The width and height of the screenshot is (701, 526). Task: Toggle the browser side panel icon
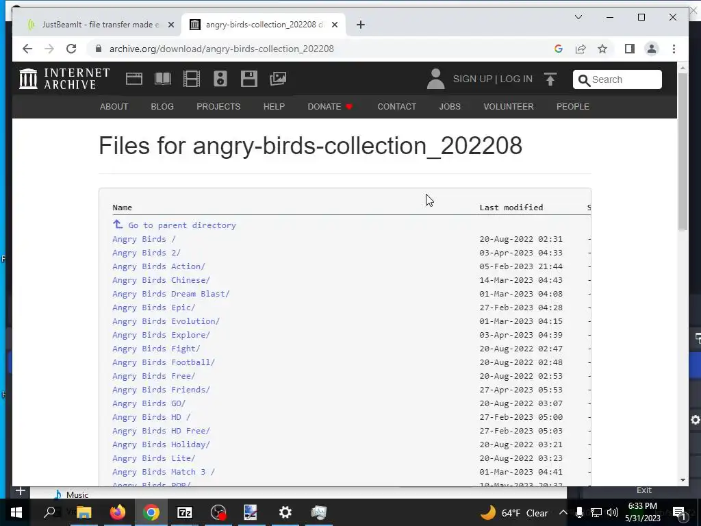[x=630, y=49]
